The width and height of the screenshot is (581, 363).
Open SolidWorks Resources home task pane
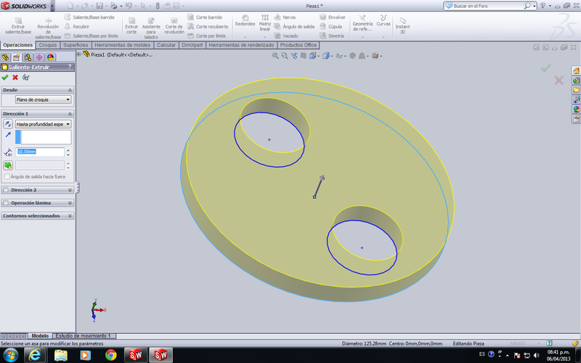coord(576,70)
